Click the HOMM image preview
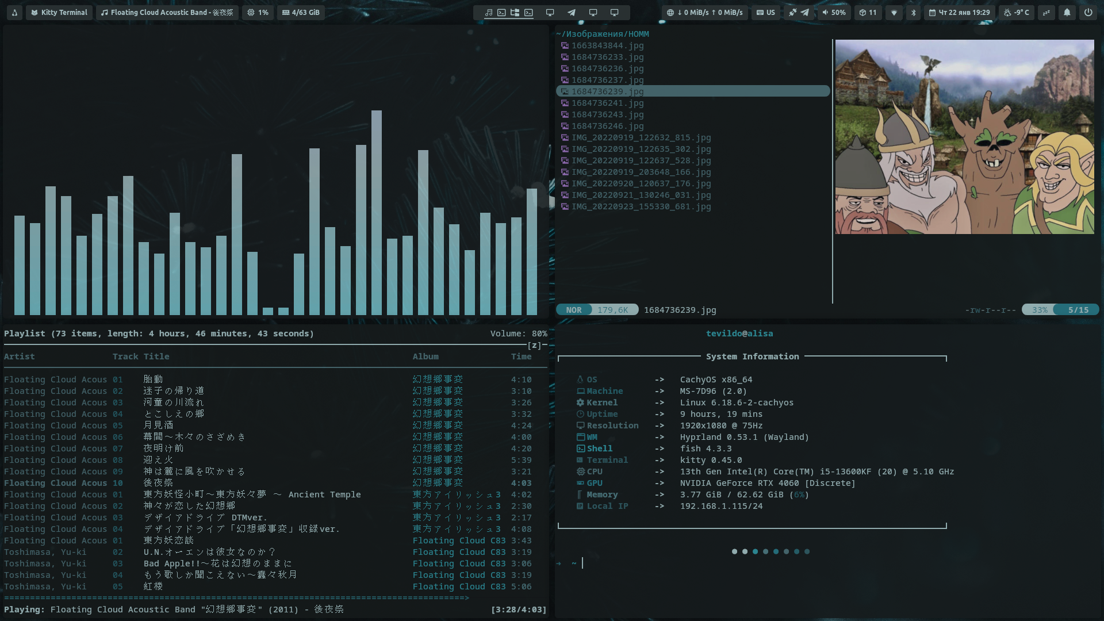This screenshot has width=1104, height=621. tap(964, 137)
